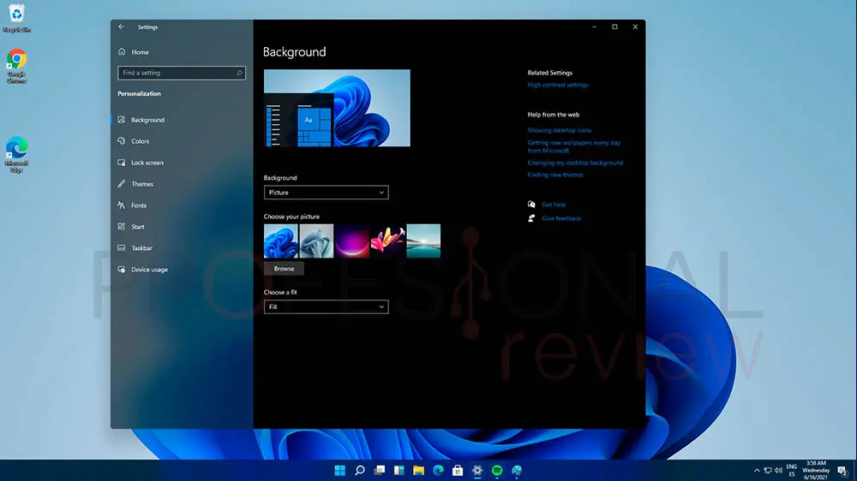857x481 pixels.
Task: Select the colorful flower wallpaper thumbnail
Action: [x=387, y=240]
